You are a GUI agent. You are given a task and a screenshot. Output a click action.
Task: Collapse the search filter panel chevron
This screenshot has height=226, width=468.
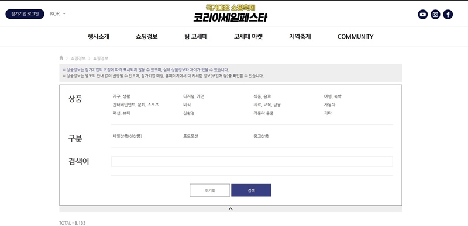(230, 209)
